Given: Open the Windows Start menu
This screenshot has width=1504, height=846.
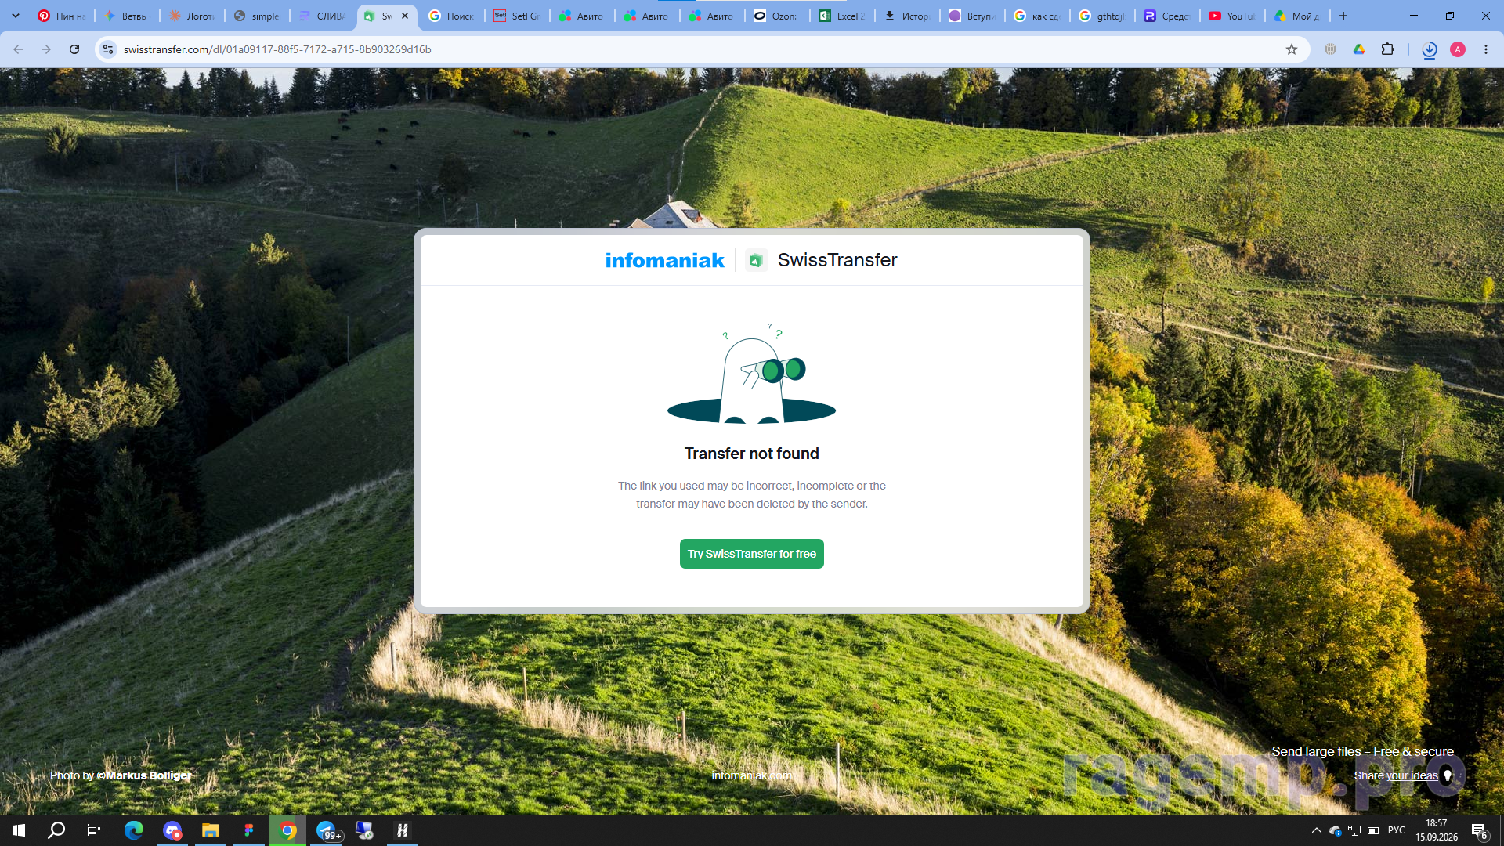Looking at the screenshot, I should [19, 830].
